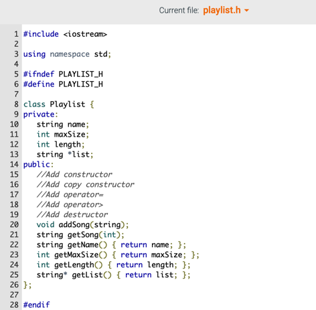Viewport: 316px width, 310px height.
Task: Click line number 15 in gutter
Action: [x=14, y=175]
